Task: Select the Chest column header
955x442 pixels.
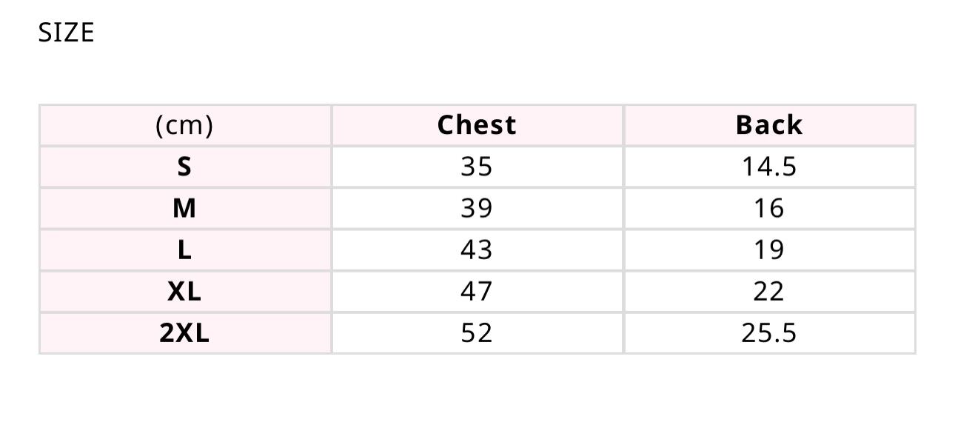Action: tap(477, 125)
